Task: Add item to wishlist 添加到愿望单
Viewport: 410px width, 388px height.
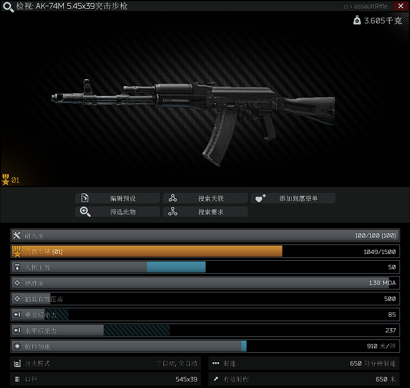Action: point(293,198)
